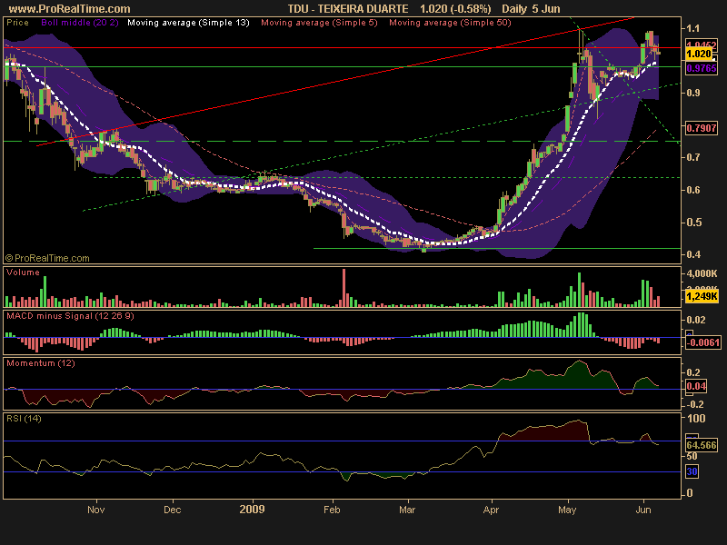Image resolution: width=727 pixels, height=545 pixels.
Task: Click the yellow 1.020 current price tag
Action: (699, 54)
